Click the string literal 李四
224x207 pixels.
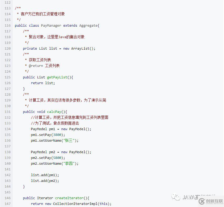click(69, 163)
